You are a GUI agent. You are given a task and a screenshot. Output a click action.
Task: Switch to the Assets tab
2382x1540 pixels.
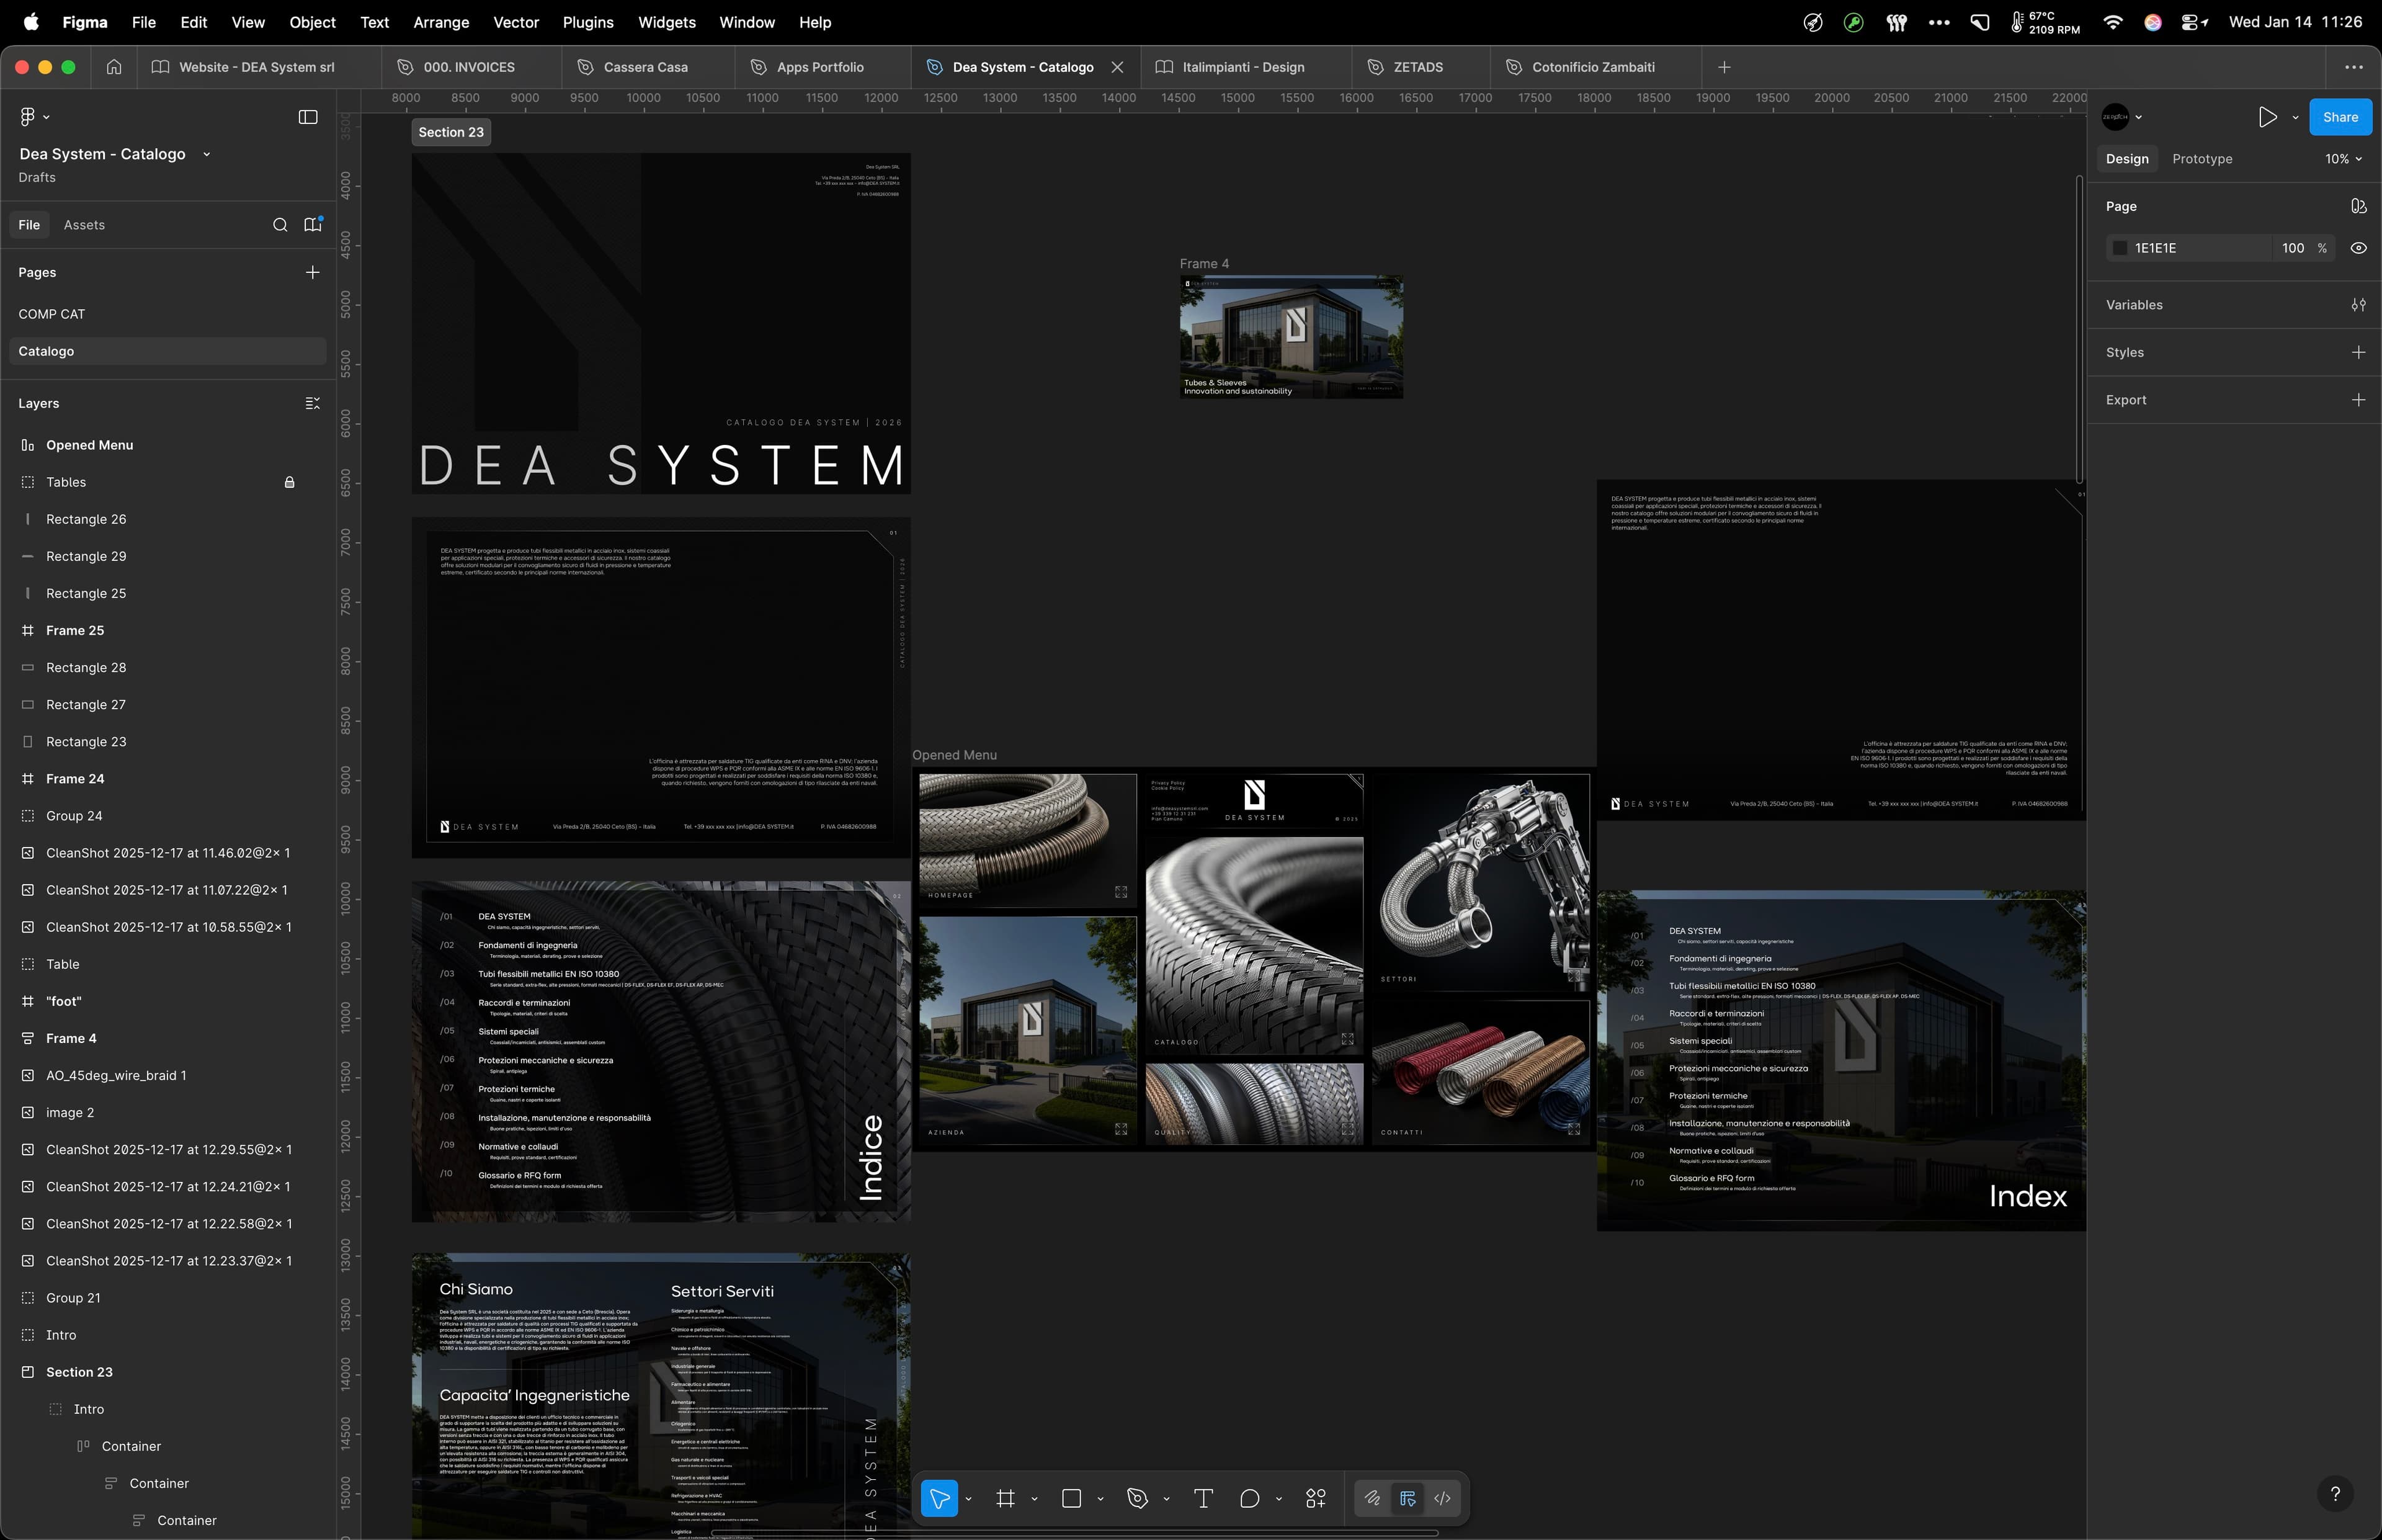tap(84, 225)
